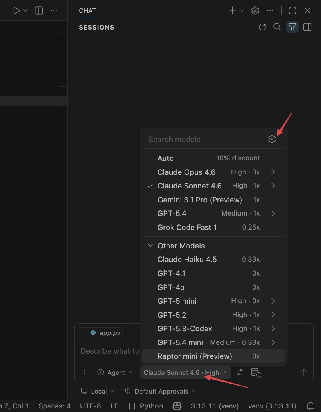Image resolution: width=321 pixels, height=412 pixels.
Task: Choose Gemini 3.1 Pro (Preview) model
Action: pos(200,200)
